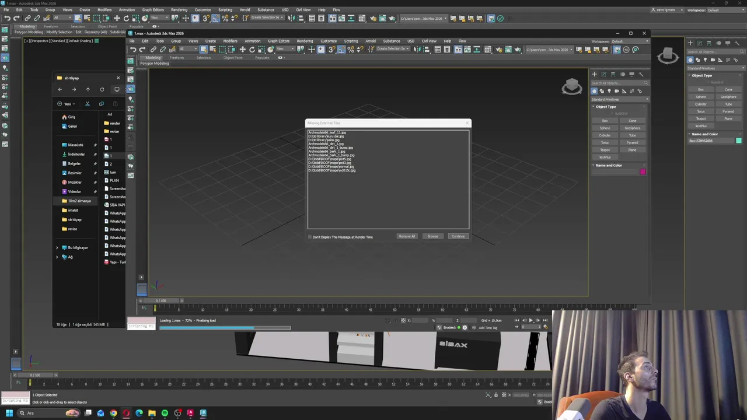Click Browse in Missing External Files dialog
This screenshot has width=747, height=420.
tap(432, 236)
